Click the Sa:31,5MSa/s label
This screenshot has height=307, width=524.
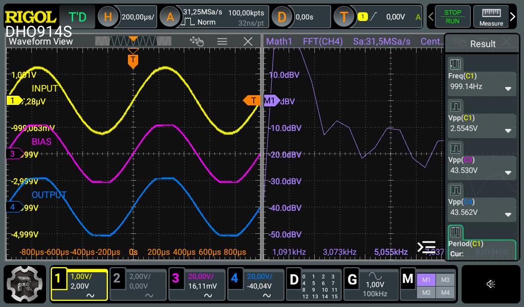click(382, 41)
